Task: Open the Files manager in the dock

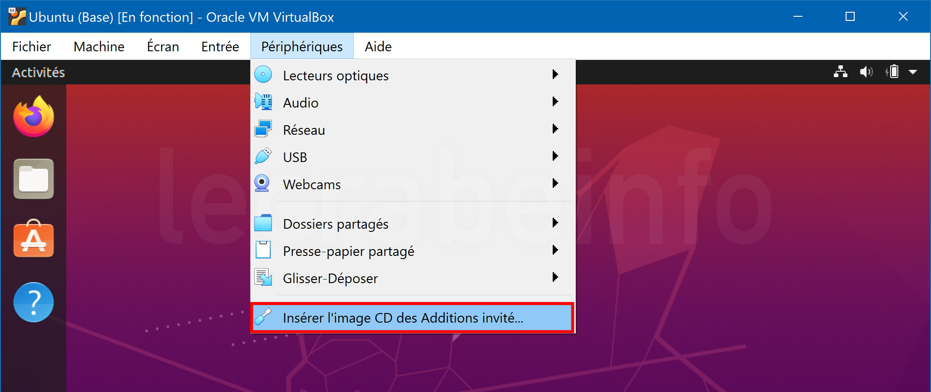Action: pyautogui.click(x=34, y=179)
